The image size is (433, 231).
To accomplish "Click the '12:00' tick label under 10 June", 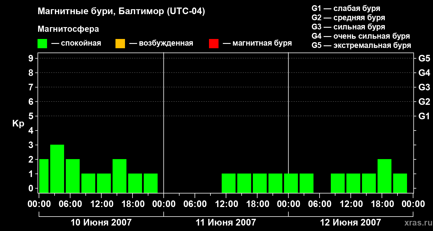I will (101, 204).
